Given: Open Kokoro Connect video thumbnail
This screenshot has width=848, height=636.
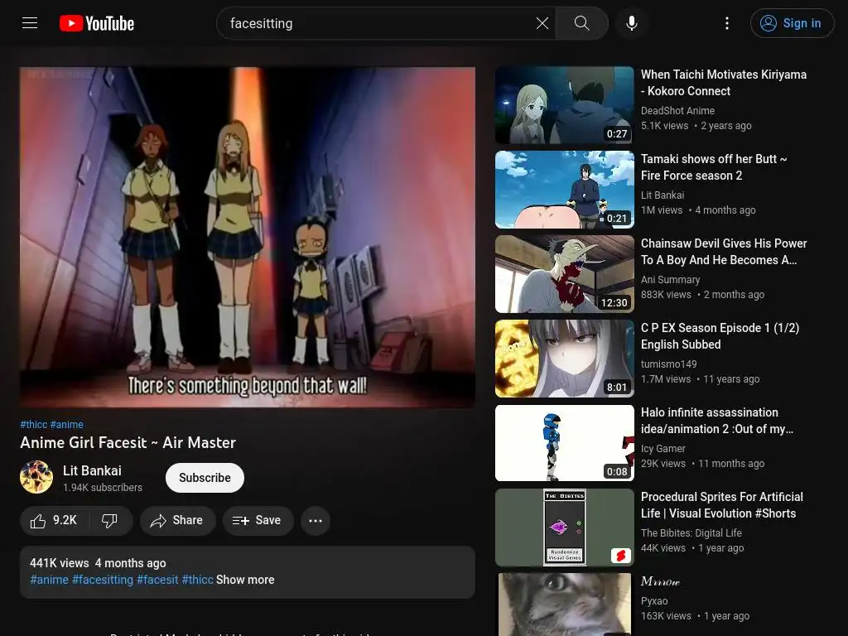Looking at the screenshot, I should (x=565, y=105).
